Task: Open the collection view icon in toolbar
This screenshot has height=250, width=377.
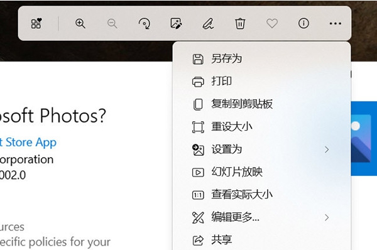Action: 36,23
